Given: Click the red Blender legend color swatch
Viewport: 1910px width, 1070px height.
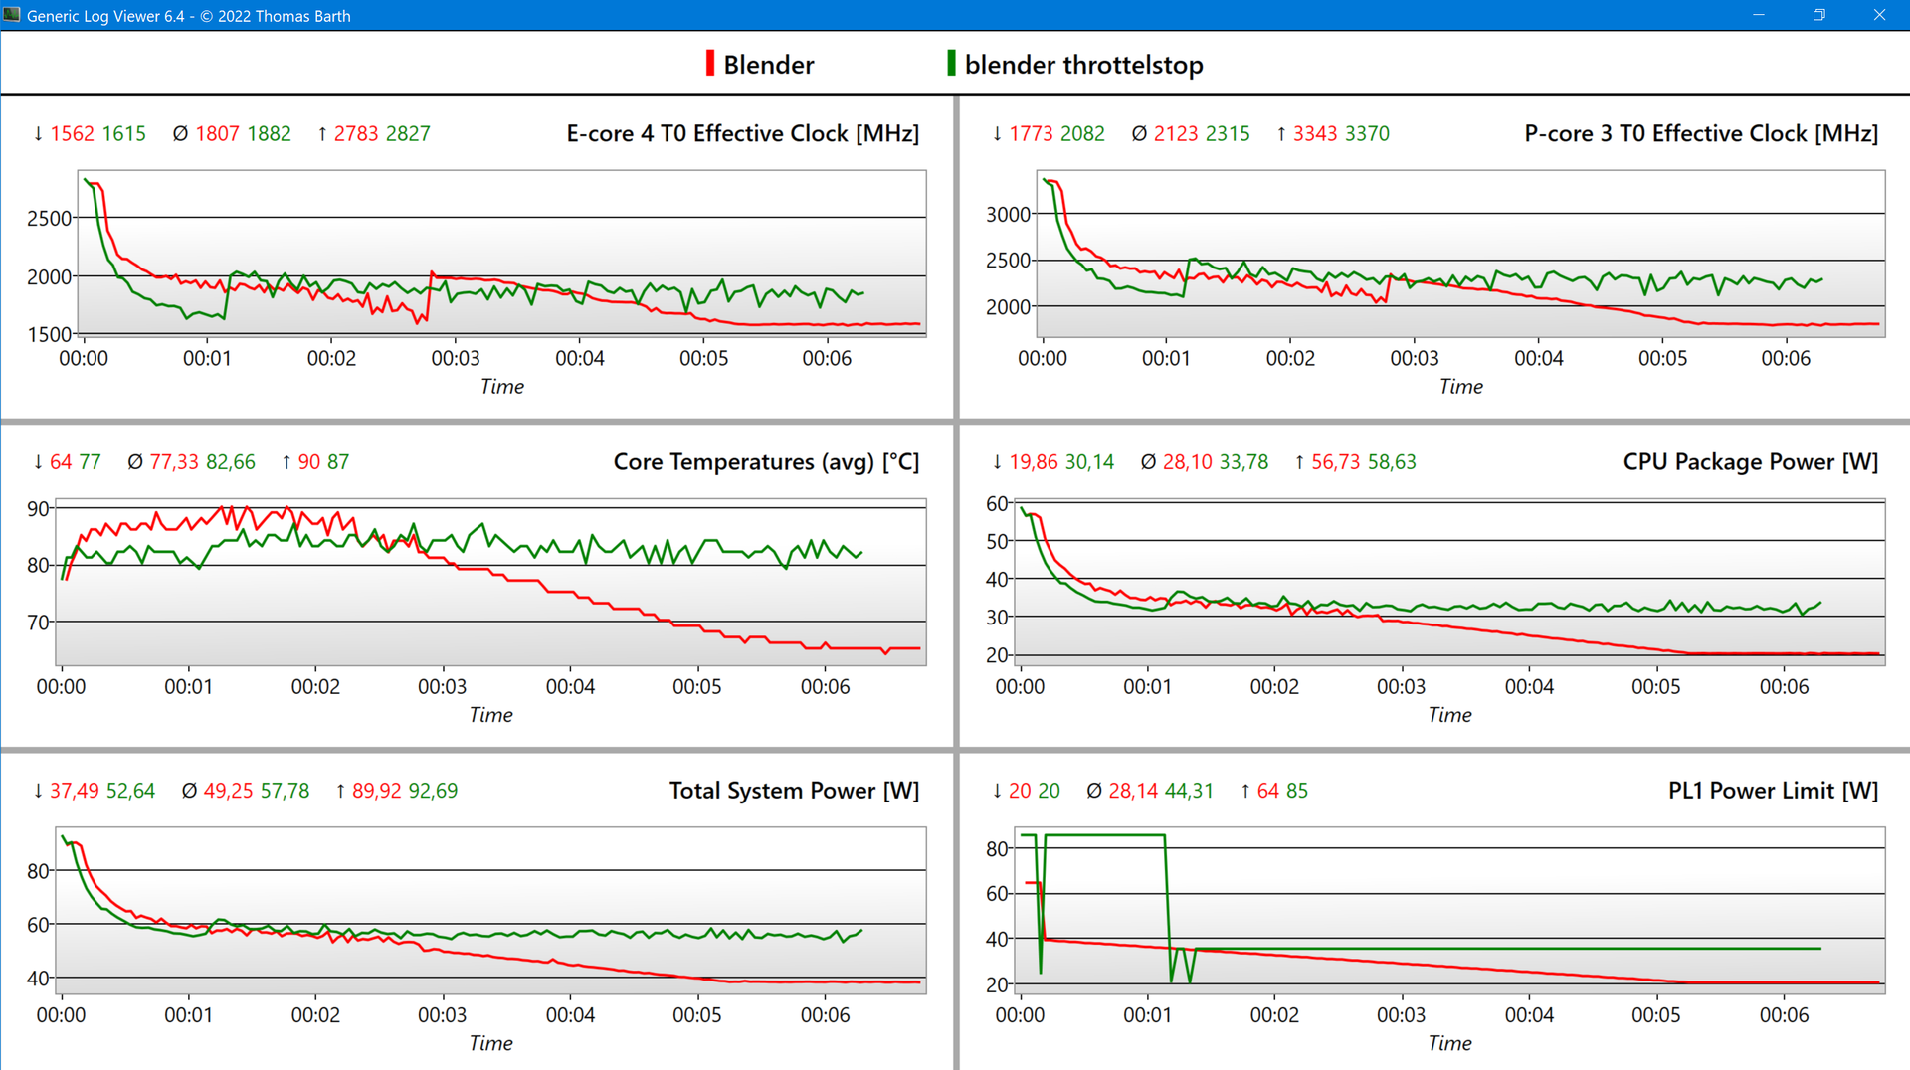Looking at the screenshot, I should point(709,64).
